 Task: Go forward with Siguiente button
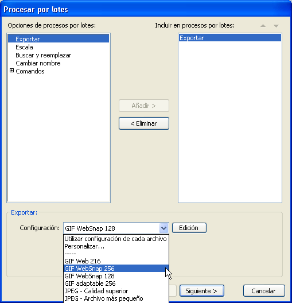202,290
